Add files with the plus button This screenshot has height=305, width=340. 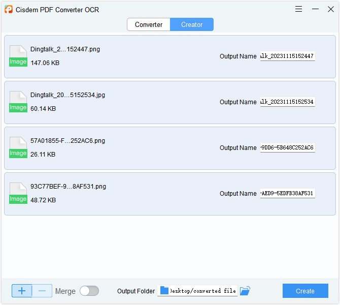(x=22, y=291)
